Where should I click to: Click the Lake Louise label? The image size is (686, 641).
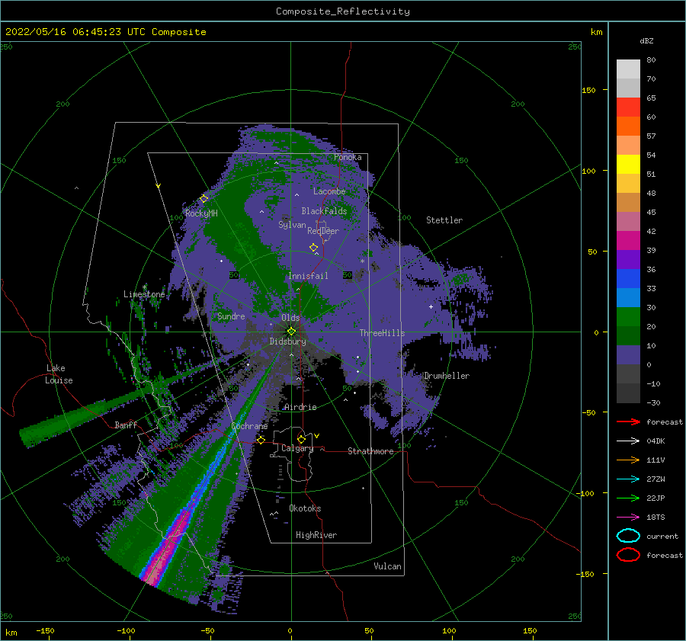[x=59, y=374]
